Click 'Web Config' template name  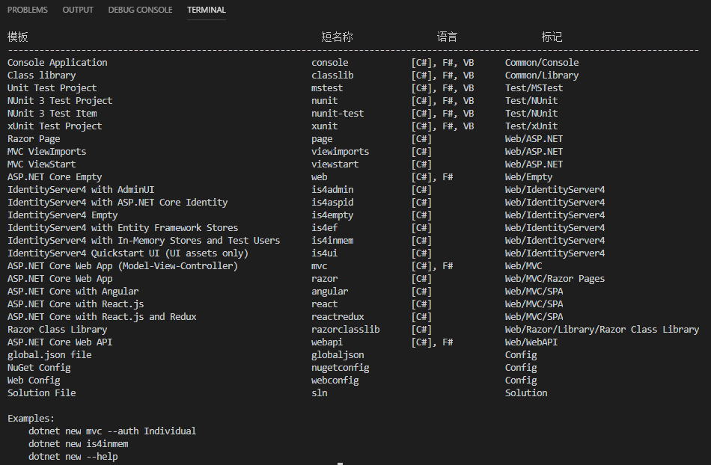point(34,380)
